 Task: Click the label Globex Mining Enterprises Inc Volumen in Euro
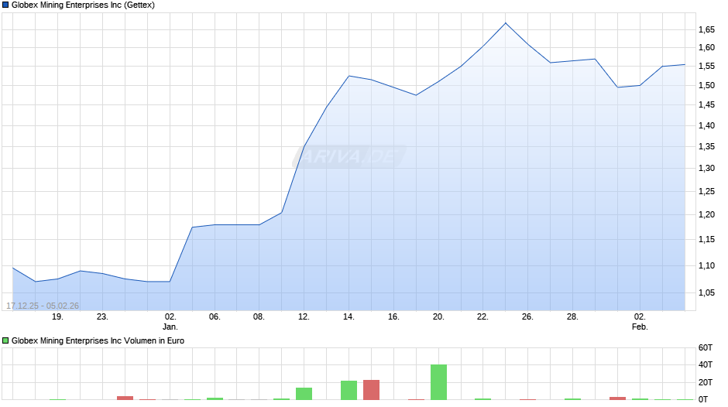[x=98, y=340]
